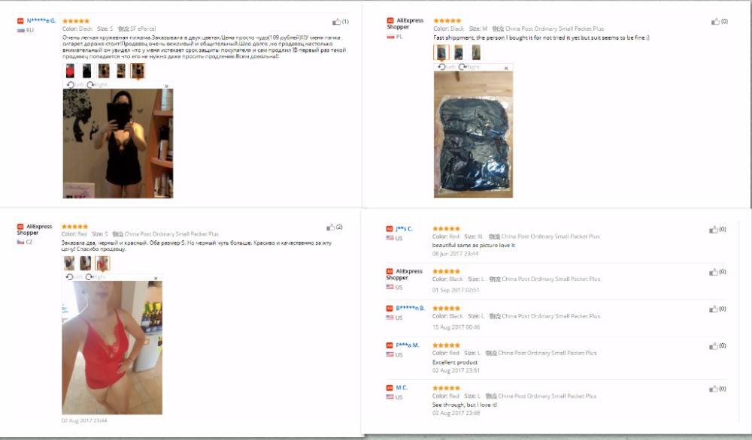This screenshot has height=440, width=752.
Task: Open reviewer name N*****e G.
Action: pos(41,20)
